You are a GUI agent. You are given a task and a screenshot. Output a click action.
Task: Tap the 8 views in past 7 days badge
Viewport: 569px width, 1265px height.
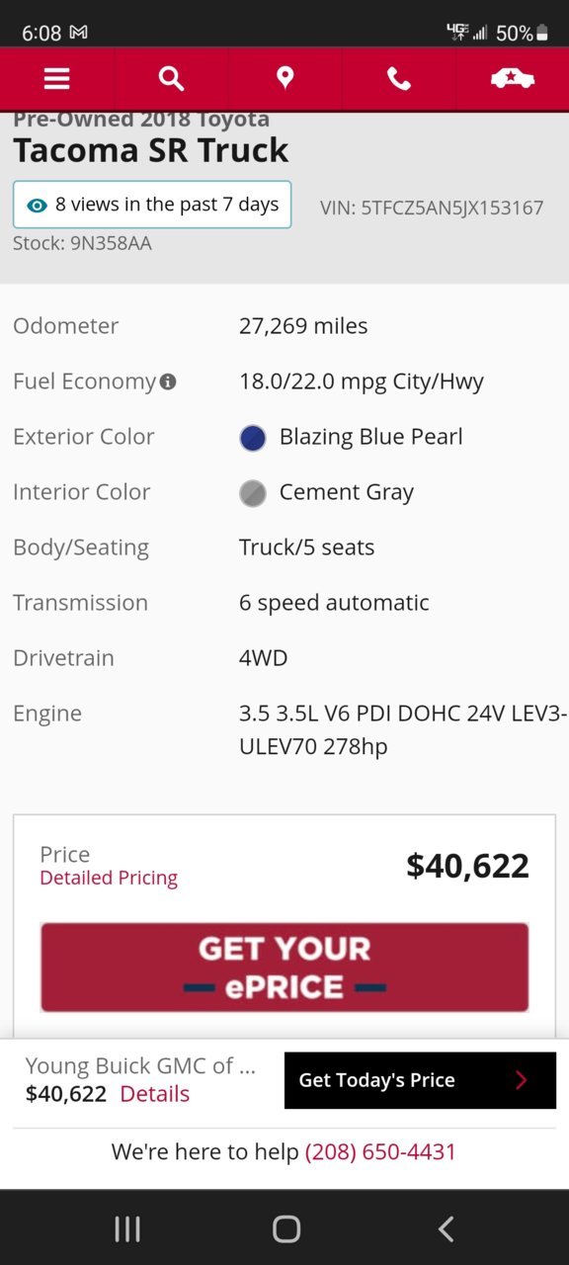[152, 205]
